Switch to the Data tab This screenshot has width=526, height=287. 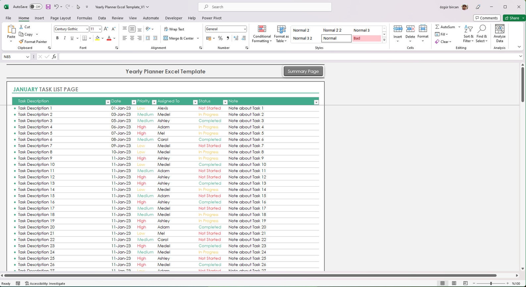point(102,18)
